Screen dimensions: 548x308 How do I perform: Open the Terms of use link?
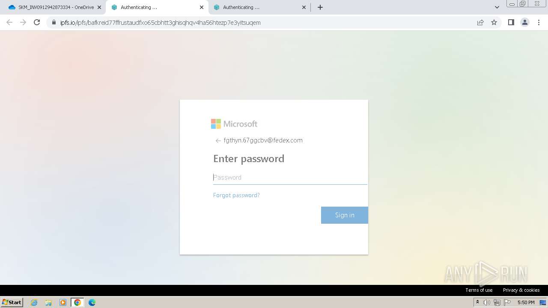[x=479, y=290]
